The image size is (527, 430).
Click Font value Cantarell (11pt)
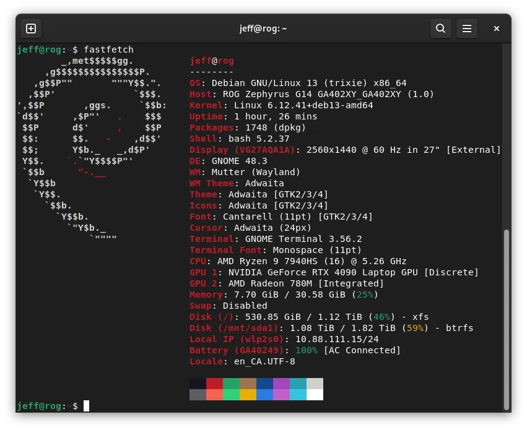click(x=267, y=217)
